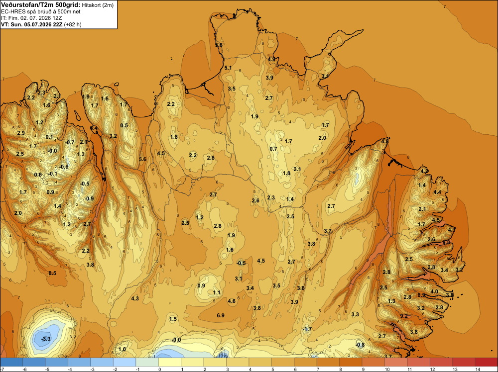Click the "6.4" temperature value
Viewport: 498px width, 372px height.
[x=94, y=128]
